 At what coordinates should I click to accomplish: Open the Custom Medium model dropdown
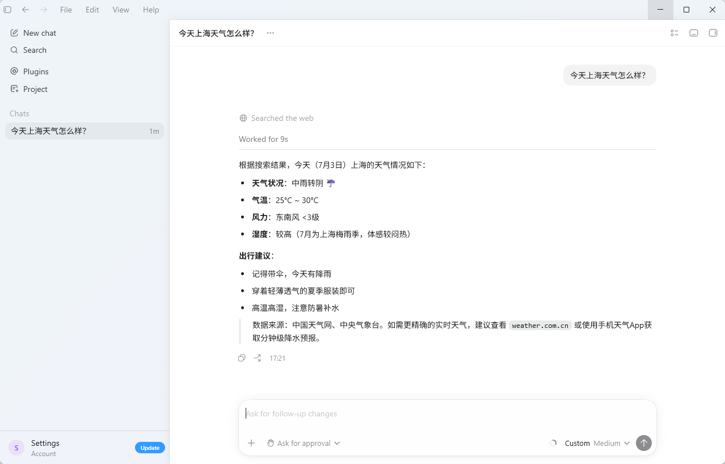(x=597, y=443)
